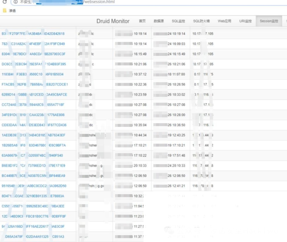Open session ID starting with 782
The width and height of the screenshot is (287, 242).
(x=33, y=44)
